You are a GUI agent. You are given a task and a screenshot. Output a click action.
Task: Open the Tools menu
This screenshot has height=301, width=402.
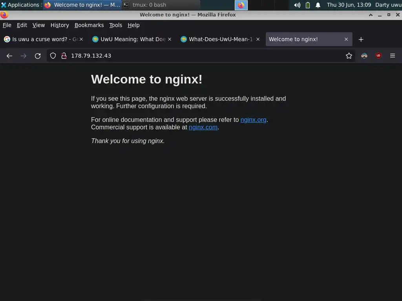116,25
